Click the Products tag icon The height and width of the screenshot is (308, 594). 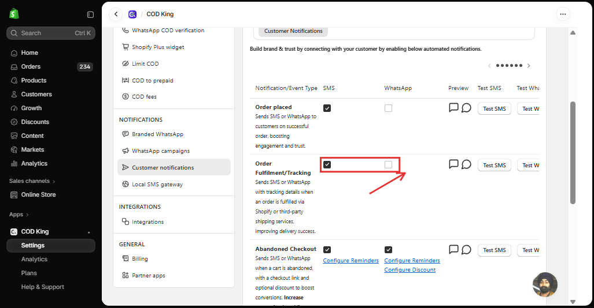coord(14,81)
